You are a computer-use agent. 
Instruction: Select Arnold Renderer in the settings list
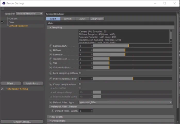coord(19,26)
